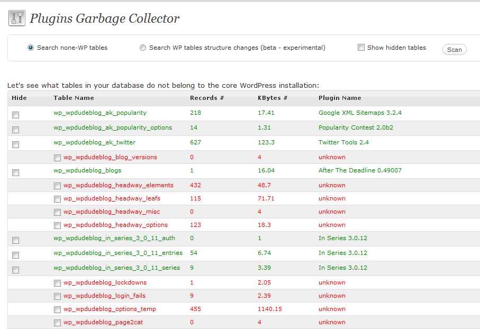Image resolution: width=480 pixels, height=329 pixels.
Task: Check the box next to wp_wpdudeblog_headway_leafs
Action: pyautogui.click(x=57, y=199)
